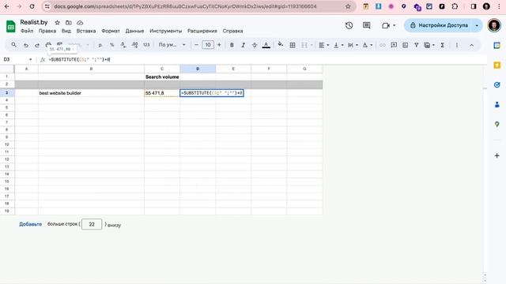
Task: Redo the last action
Action: click(37, 45)
